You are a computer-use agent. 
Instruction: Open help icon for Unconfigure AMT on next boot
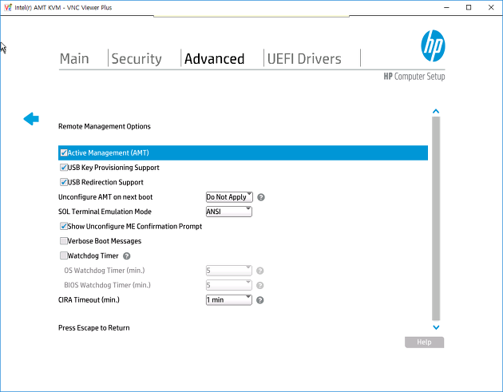(261, 197)
